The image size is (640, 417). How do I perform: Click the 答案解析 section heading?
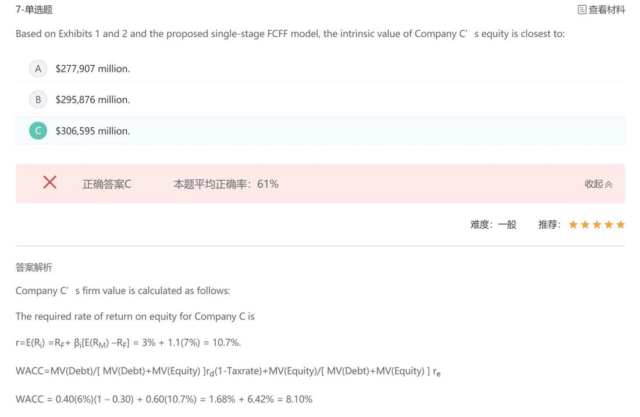click(x=34, y=268)
